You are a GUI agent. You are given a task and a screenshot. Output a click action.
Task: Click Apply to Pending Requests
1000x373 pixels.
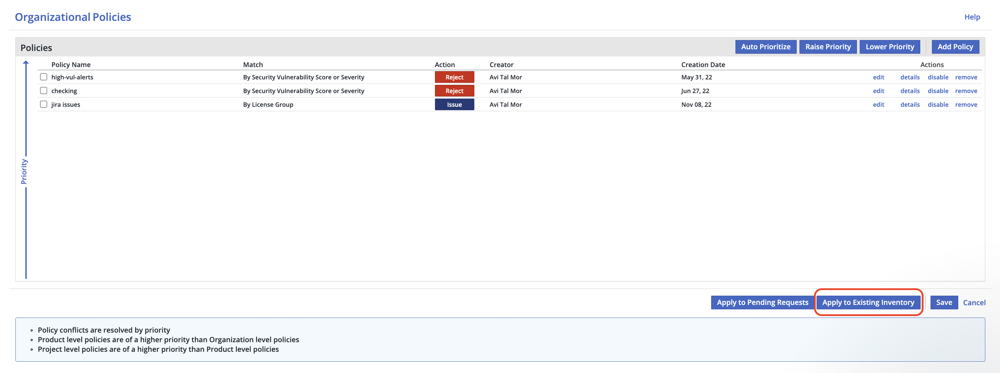point(762,303)
